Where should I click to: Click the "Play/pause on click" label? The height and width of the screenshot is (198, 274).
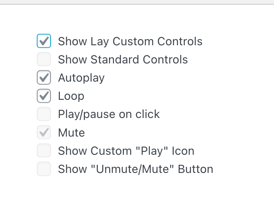pyautogui.click(x=109, y=114)
